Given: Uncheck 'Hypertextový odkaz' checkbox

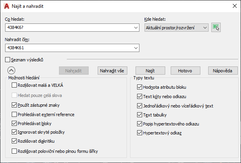Looking at the screenshot, I should point(140,133).
